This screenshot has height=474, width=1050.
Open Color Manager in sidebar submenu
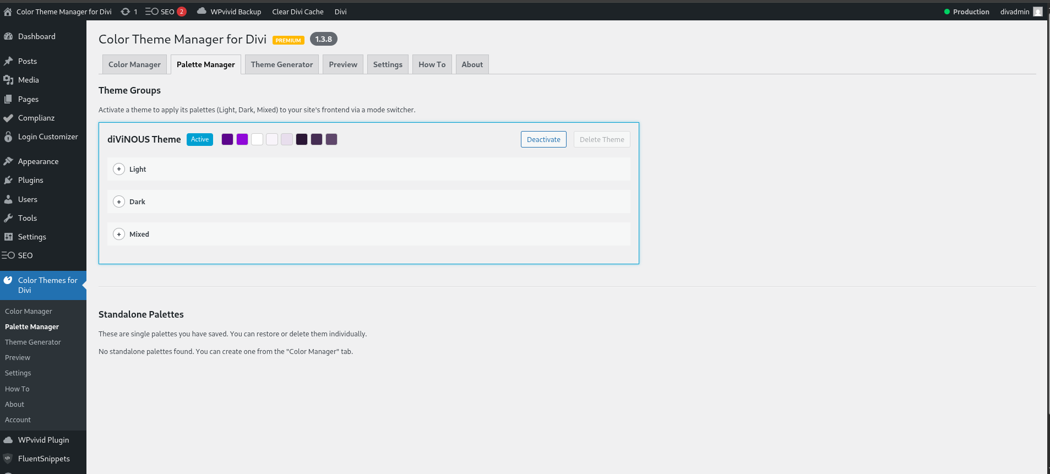(29, 311)
